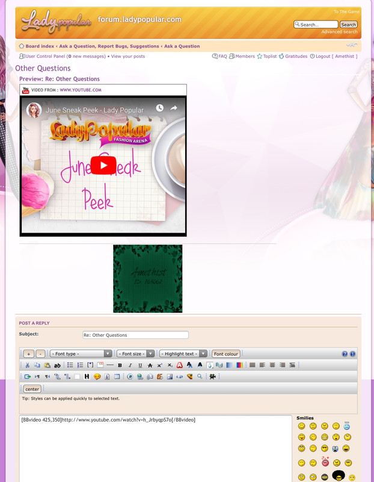Play the June Sneak Peek YouTube video

tap(103, 165)
